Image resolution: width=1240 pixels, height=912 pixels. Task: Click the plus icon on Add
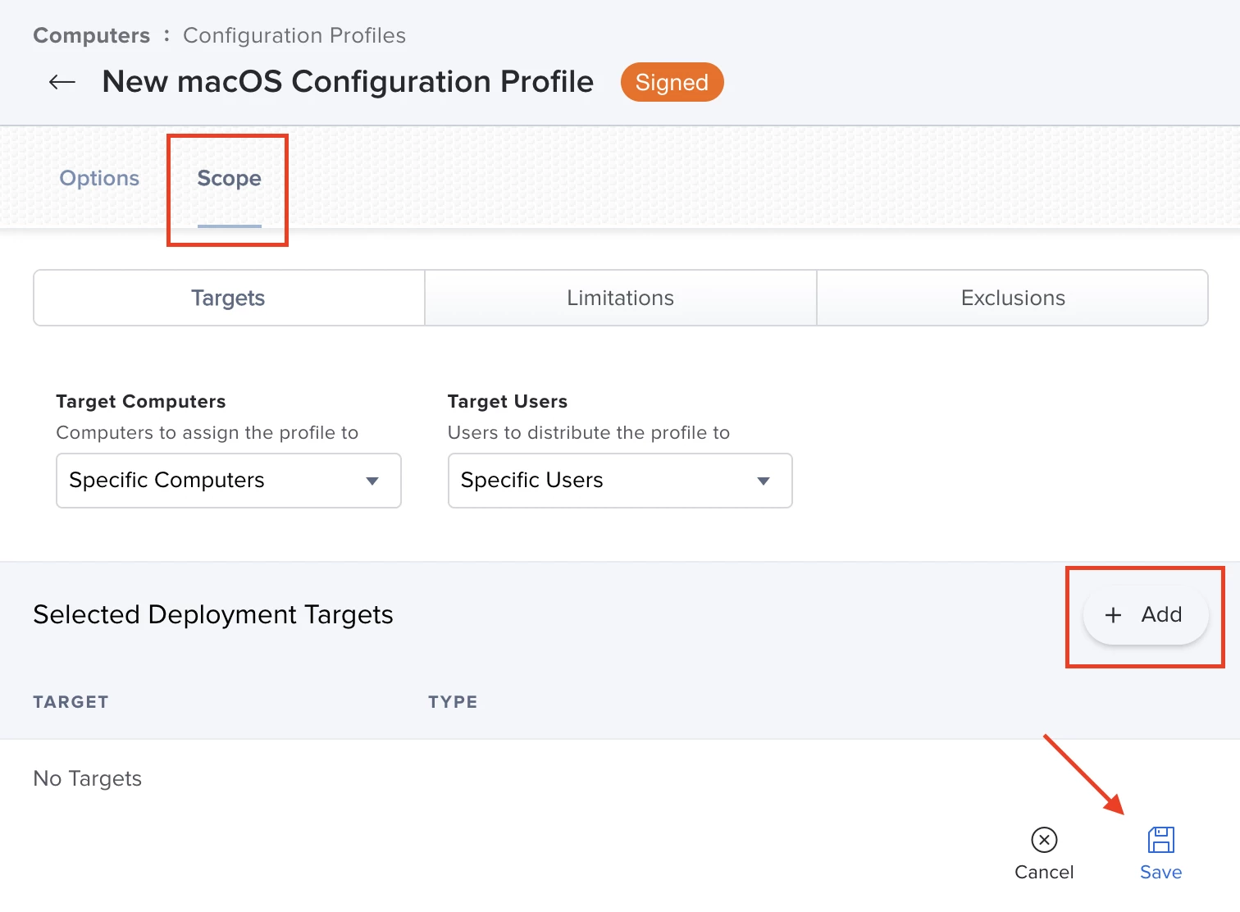[1113, 615]
